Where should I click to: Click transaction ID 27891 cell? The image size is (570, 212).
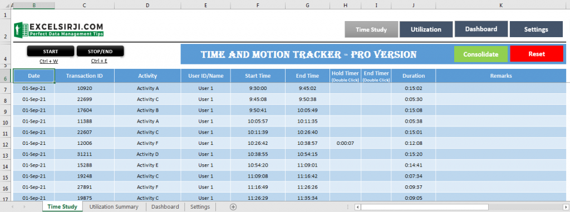[x=85, y=187]
